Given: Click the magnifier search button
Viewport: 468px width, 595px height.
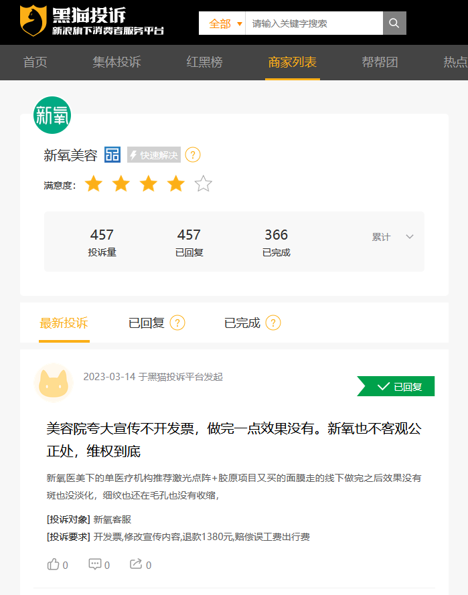Looking at the screenshot, I should (x=394, y=23).
